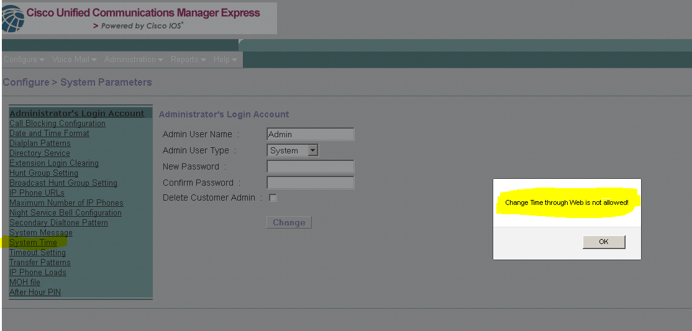Image resolution: width=692 pixels, height=331 pixels.
Task: Toggle Delete Customer Admin checkbox
Action: 273,197
